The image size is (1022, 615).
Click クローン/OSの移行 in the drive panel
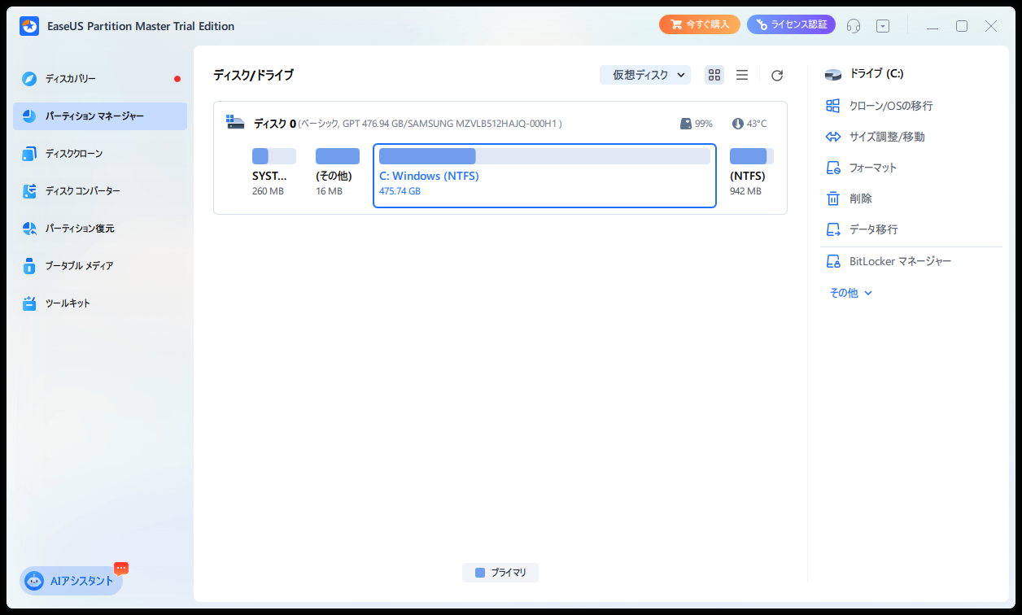891,106
